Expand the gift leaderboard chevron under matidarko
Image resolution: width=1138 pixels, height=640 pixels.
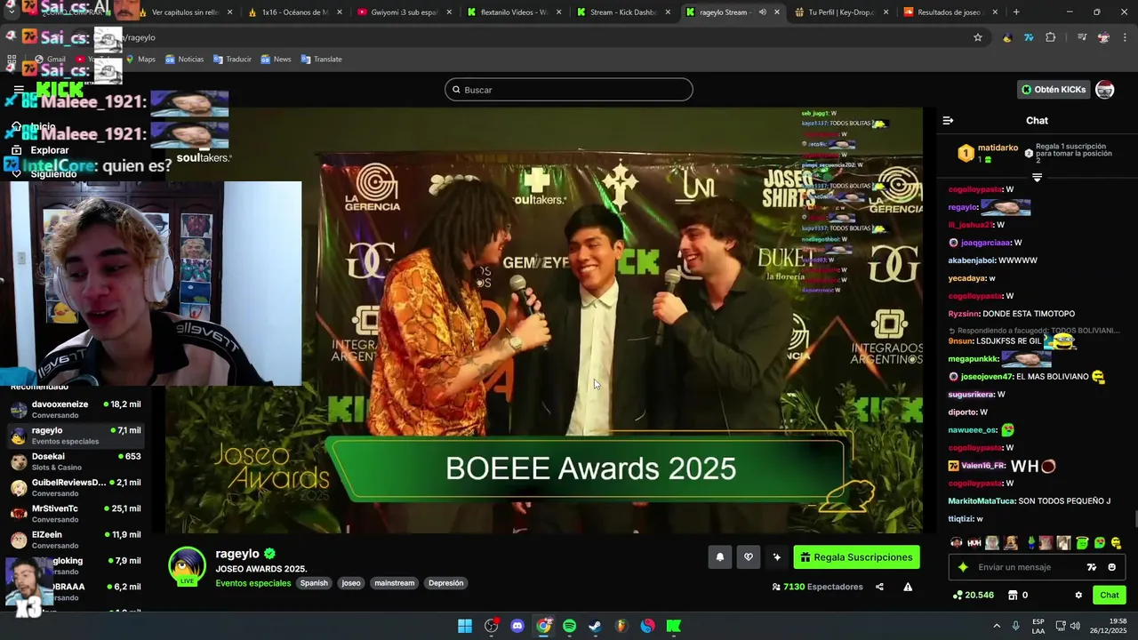1037,178
